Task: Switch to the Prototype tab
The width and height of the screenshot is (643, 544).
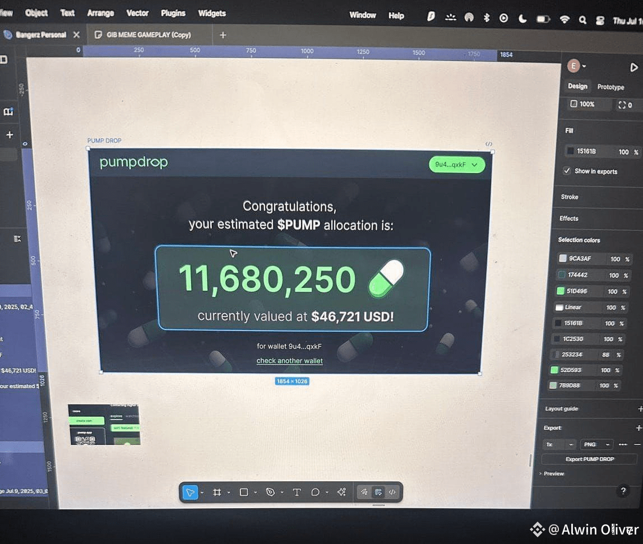Action: (610, 87)
